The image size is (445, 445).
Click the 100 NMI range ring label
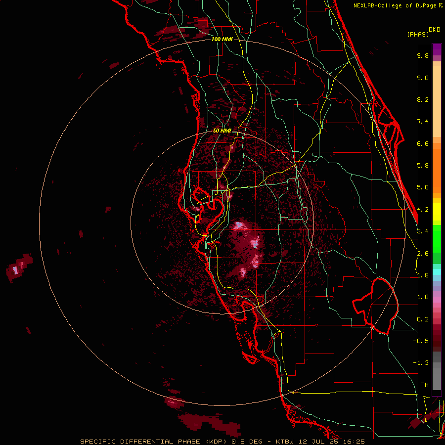click(x=222, y=39)
